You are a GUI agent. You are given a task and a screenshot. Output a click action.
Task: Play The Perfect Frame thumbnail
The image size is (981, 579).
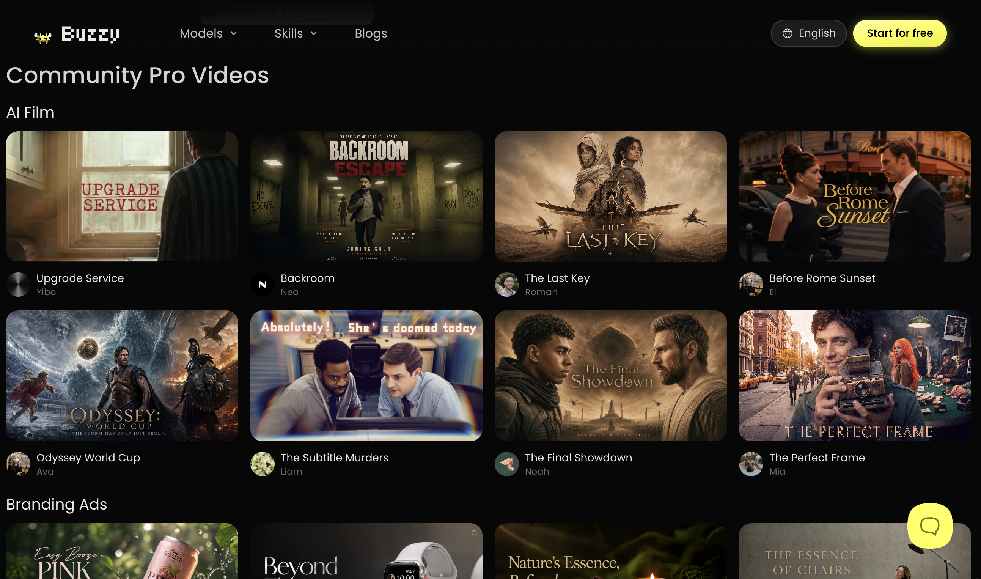point(855,376)
